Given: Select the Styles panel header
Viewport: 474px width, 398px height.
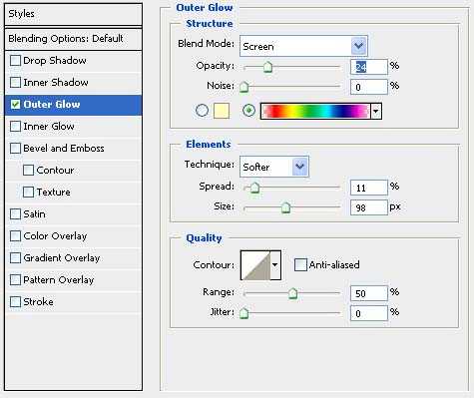Looking at the screenshot, I should [x=73, y=14].
